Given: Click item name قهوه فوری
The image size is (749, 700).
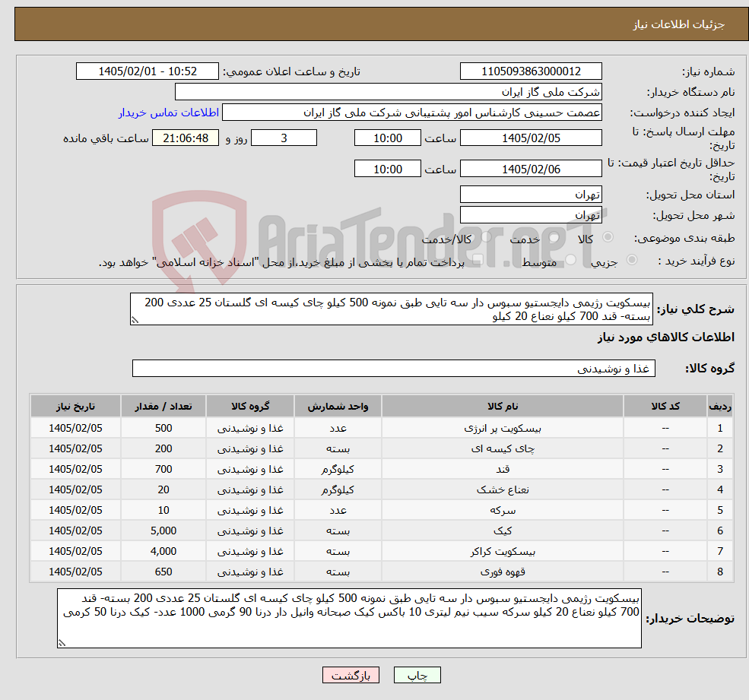Looking at the screenshot, I should pos(503,572).
